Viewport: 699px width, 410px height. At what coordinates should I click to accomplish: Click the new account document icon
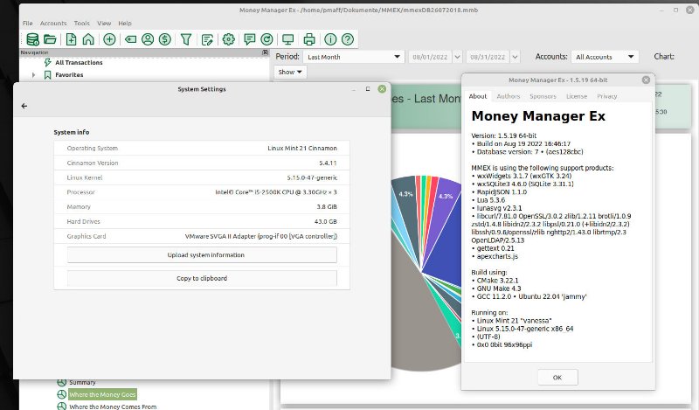pyautogui.click(x=71, y=39)
